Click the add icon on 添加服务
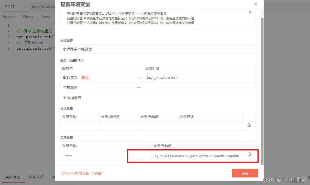The width and height of the screenshot is (310, 185). (64, 97)
